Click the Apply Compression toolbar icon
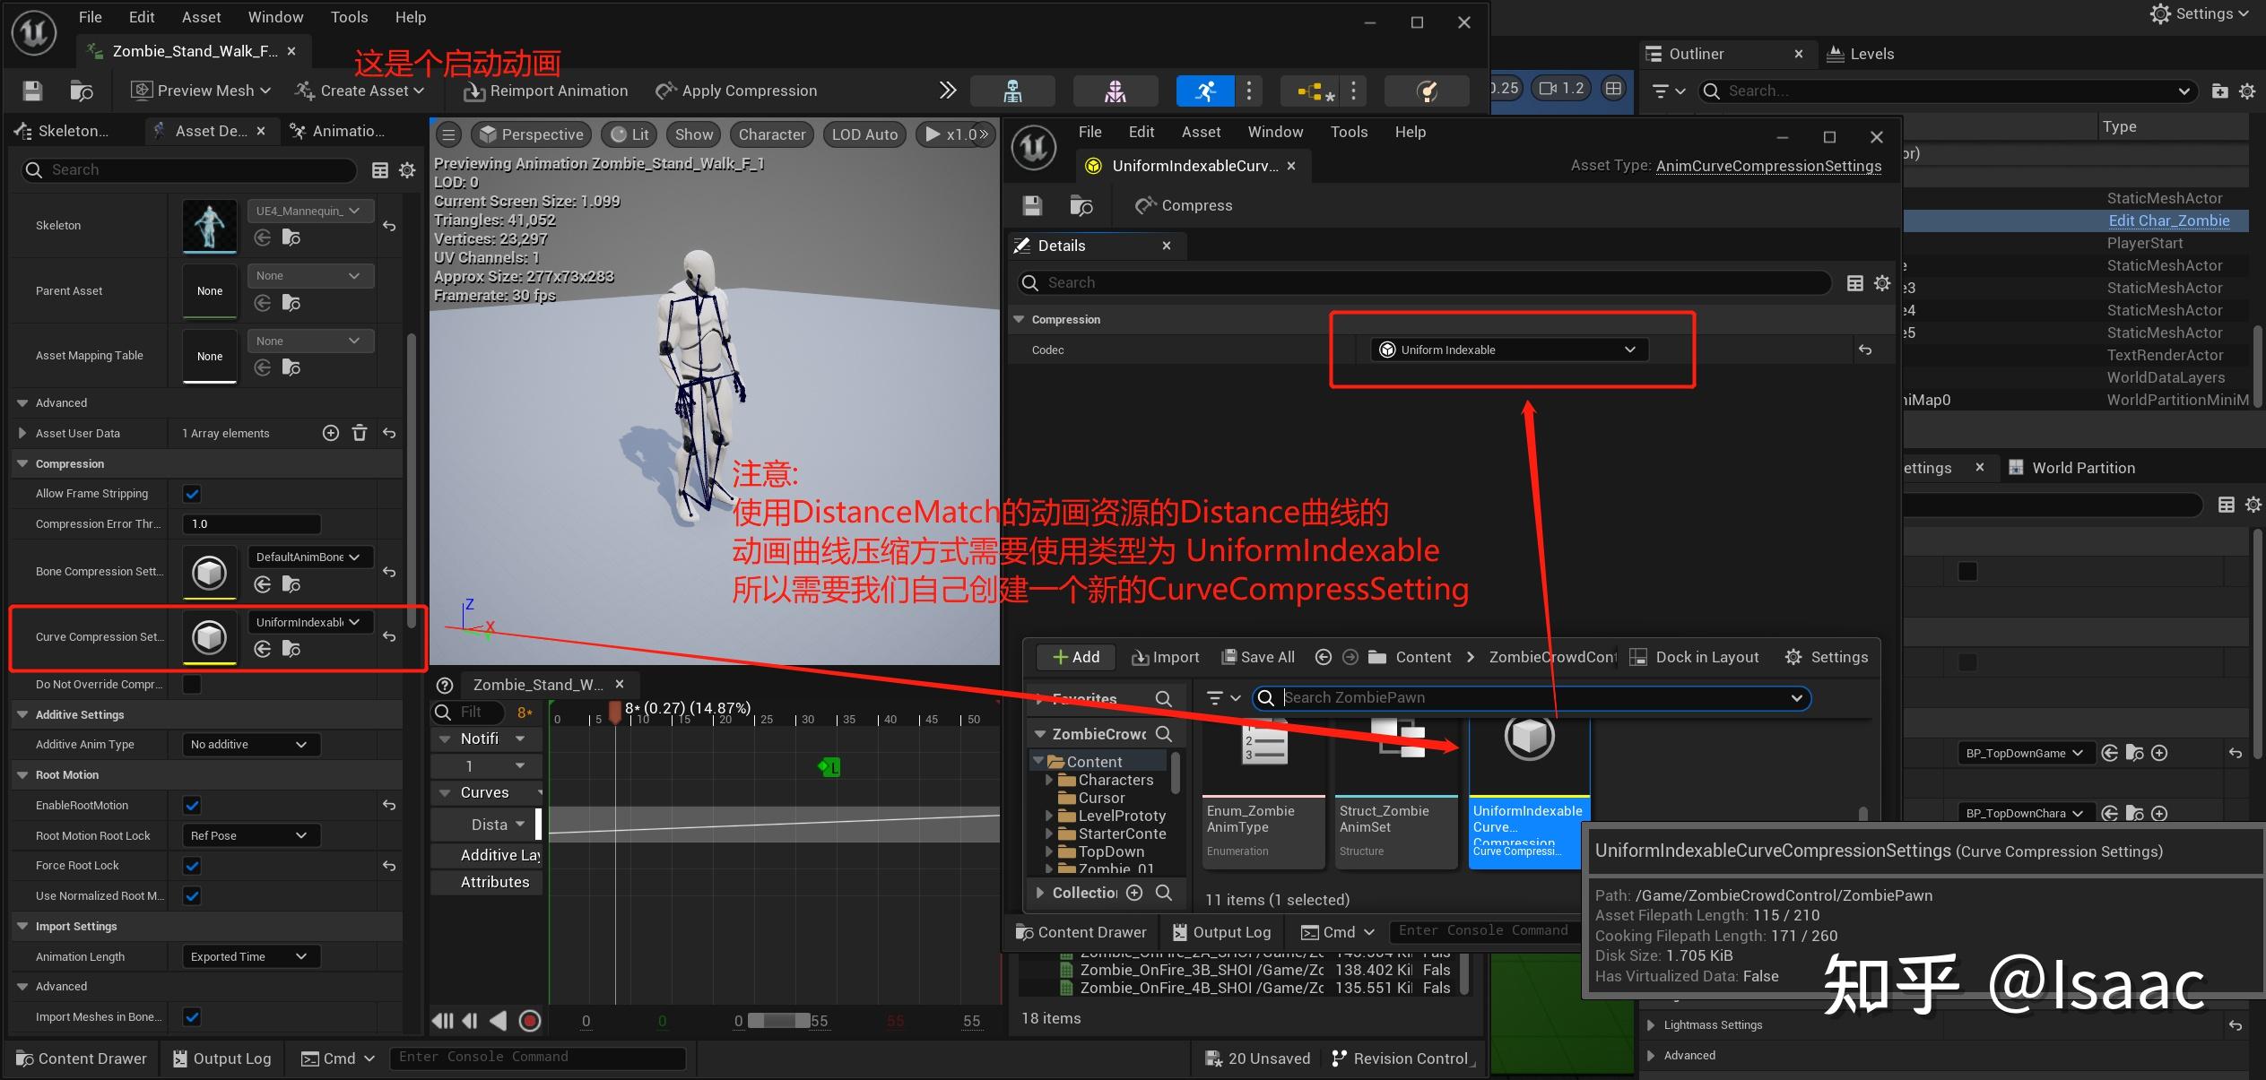The height and width of the screenshot is (1080, 2266). 664,90
